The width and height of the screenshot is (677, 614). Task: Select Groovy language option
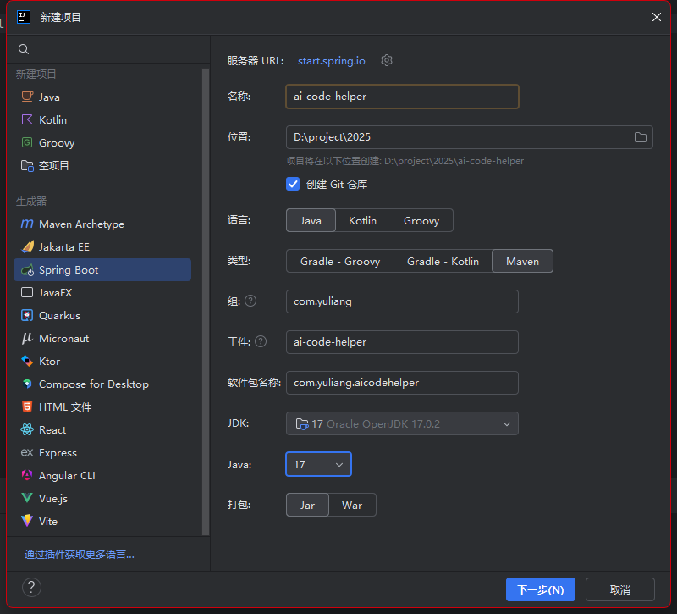click(x=421, y=221)
